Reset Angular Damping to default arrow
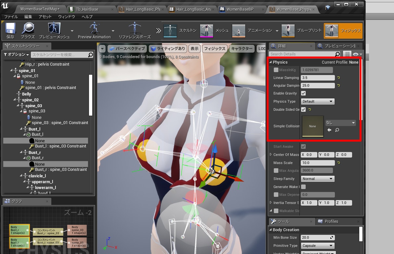Image resolution: width=394 pixels, height=254 pixels. click(338, 86)
